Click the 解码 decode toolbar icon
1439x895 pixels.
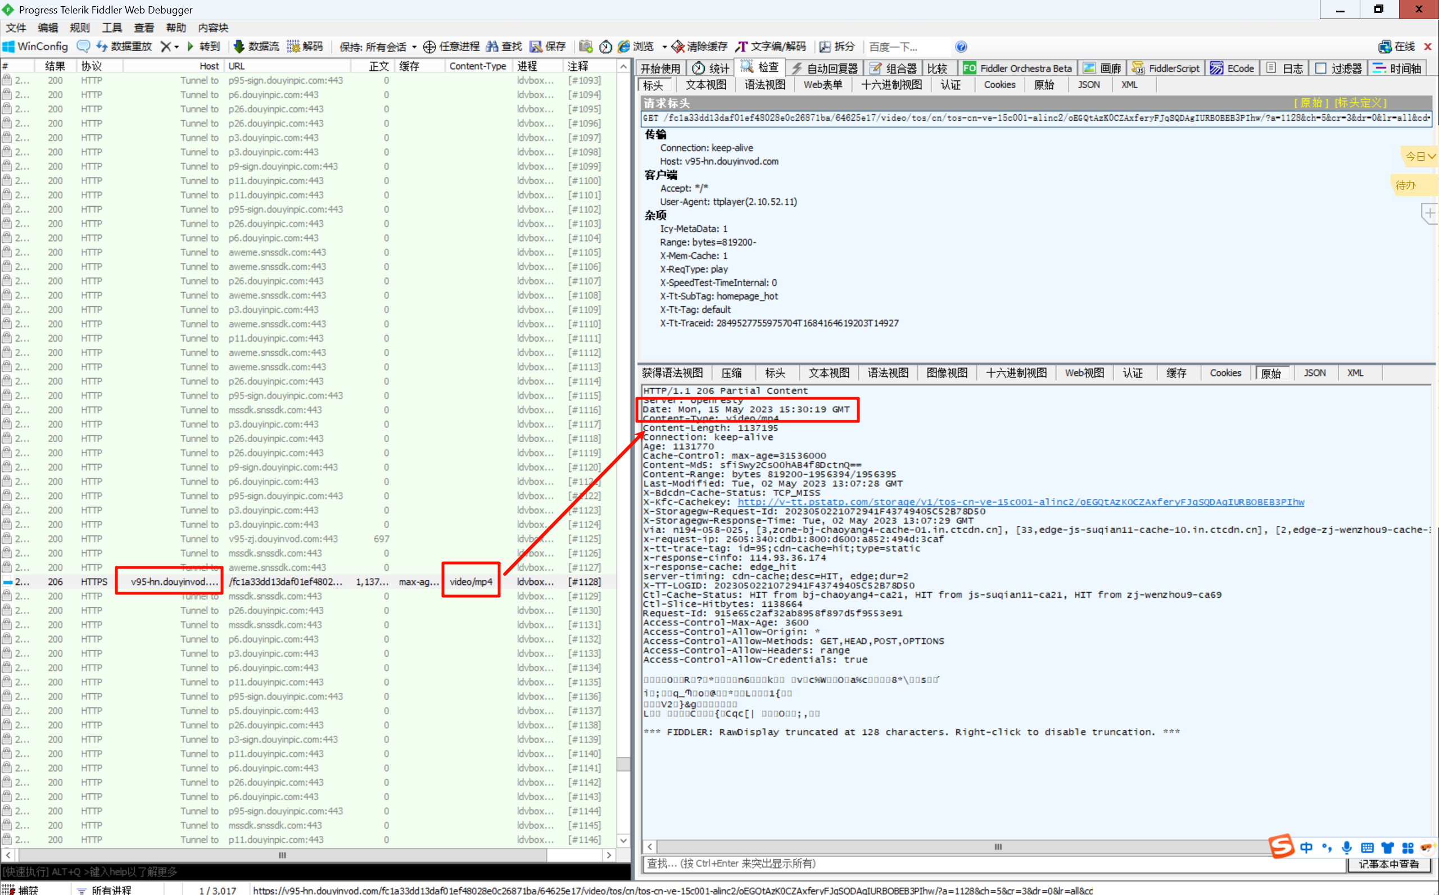pyautogui.click(x=293, y=46)
